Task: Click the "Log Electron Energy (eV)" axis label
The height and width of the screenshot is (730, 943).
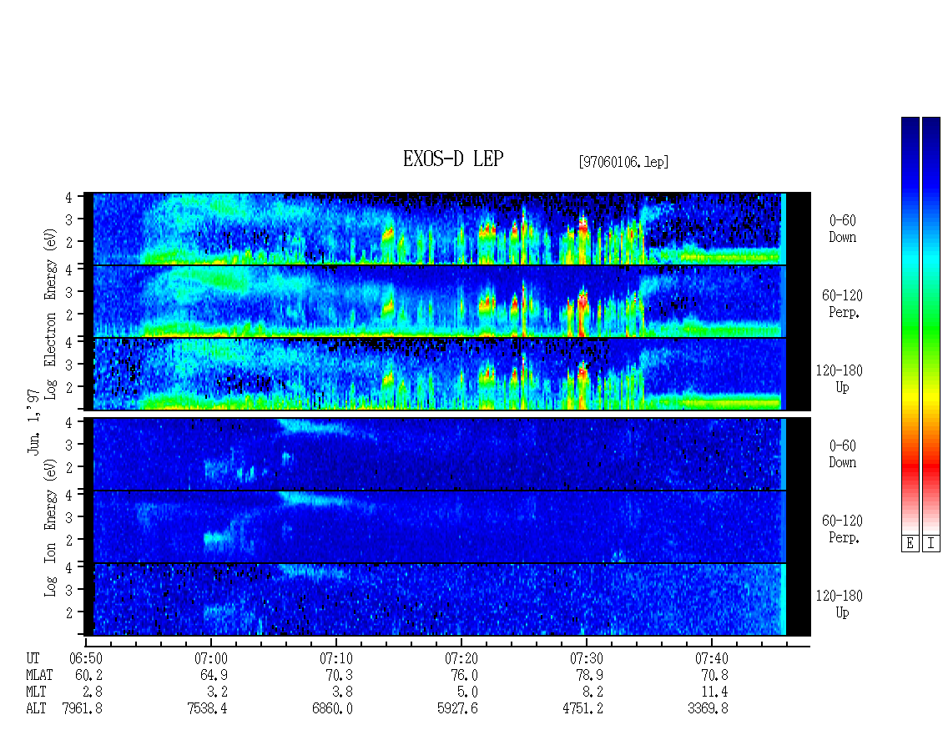Action: click(x=51, y=314)
